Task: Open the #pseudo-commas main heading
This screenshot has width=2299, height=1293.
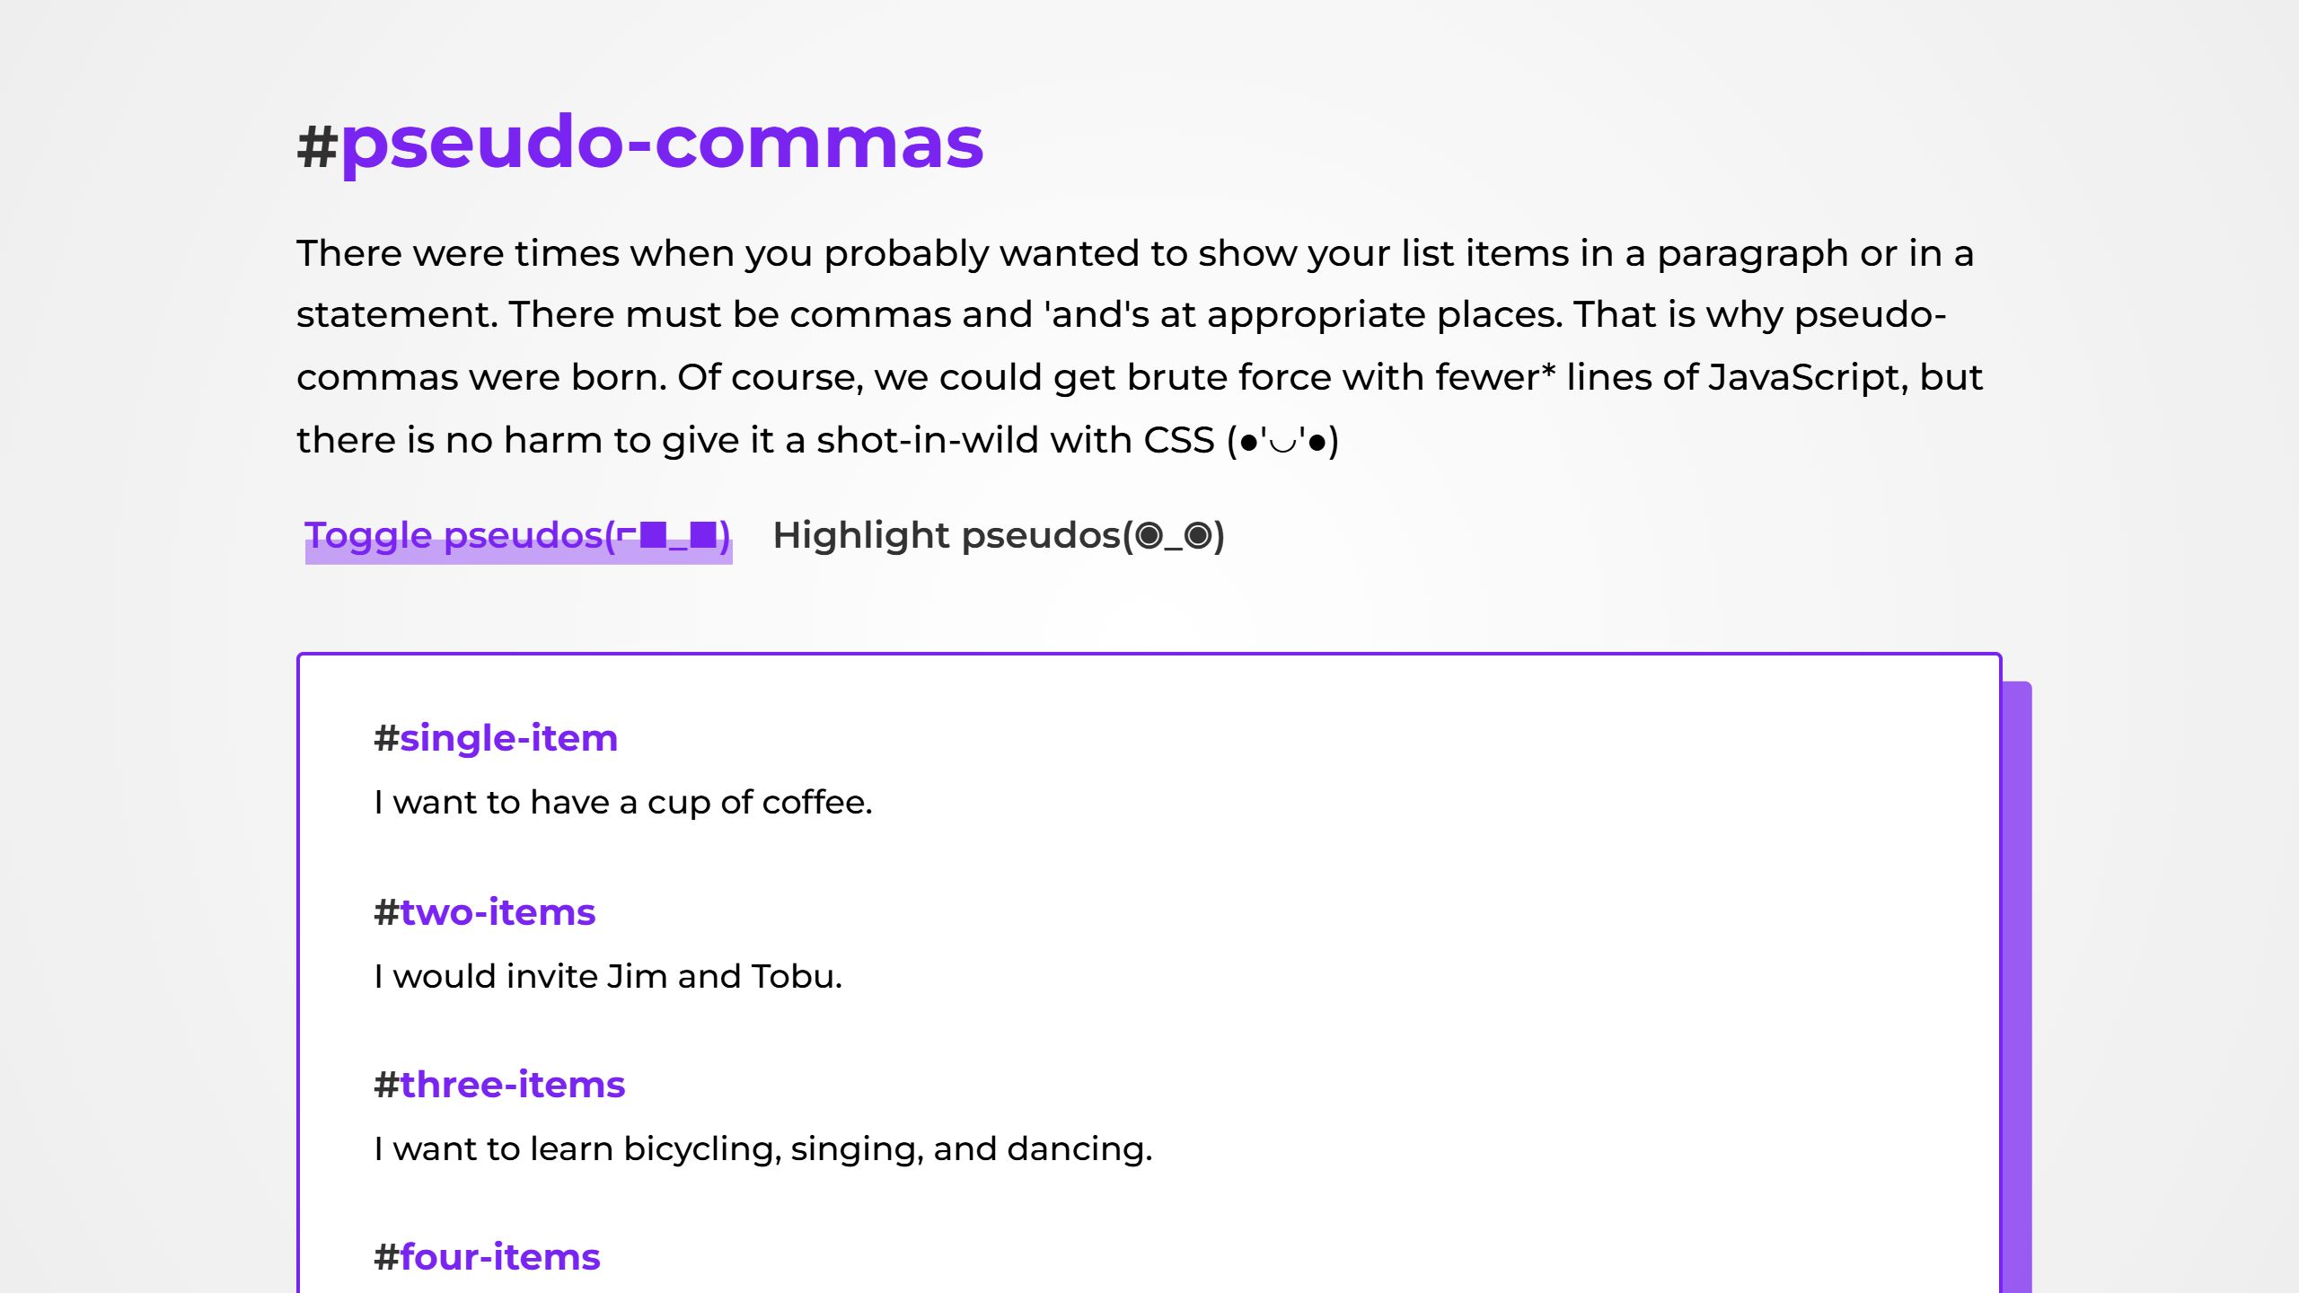Action: pyautogui.click(x=661, y=143)
